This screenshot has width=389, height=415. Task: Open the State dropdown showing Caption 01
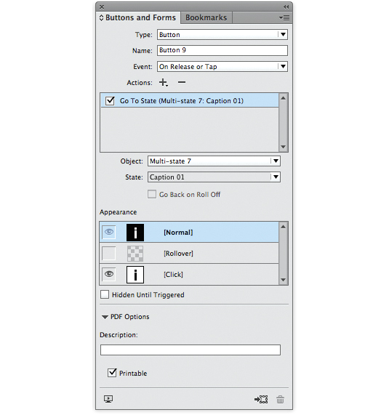pyautogui.click(x=214, y=177)
